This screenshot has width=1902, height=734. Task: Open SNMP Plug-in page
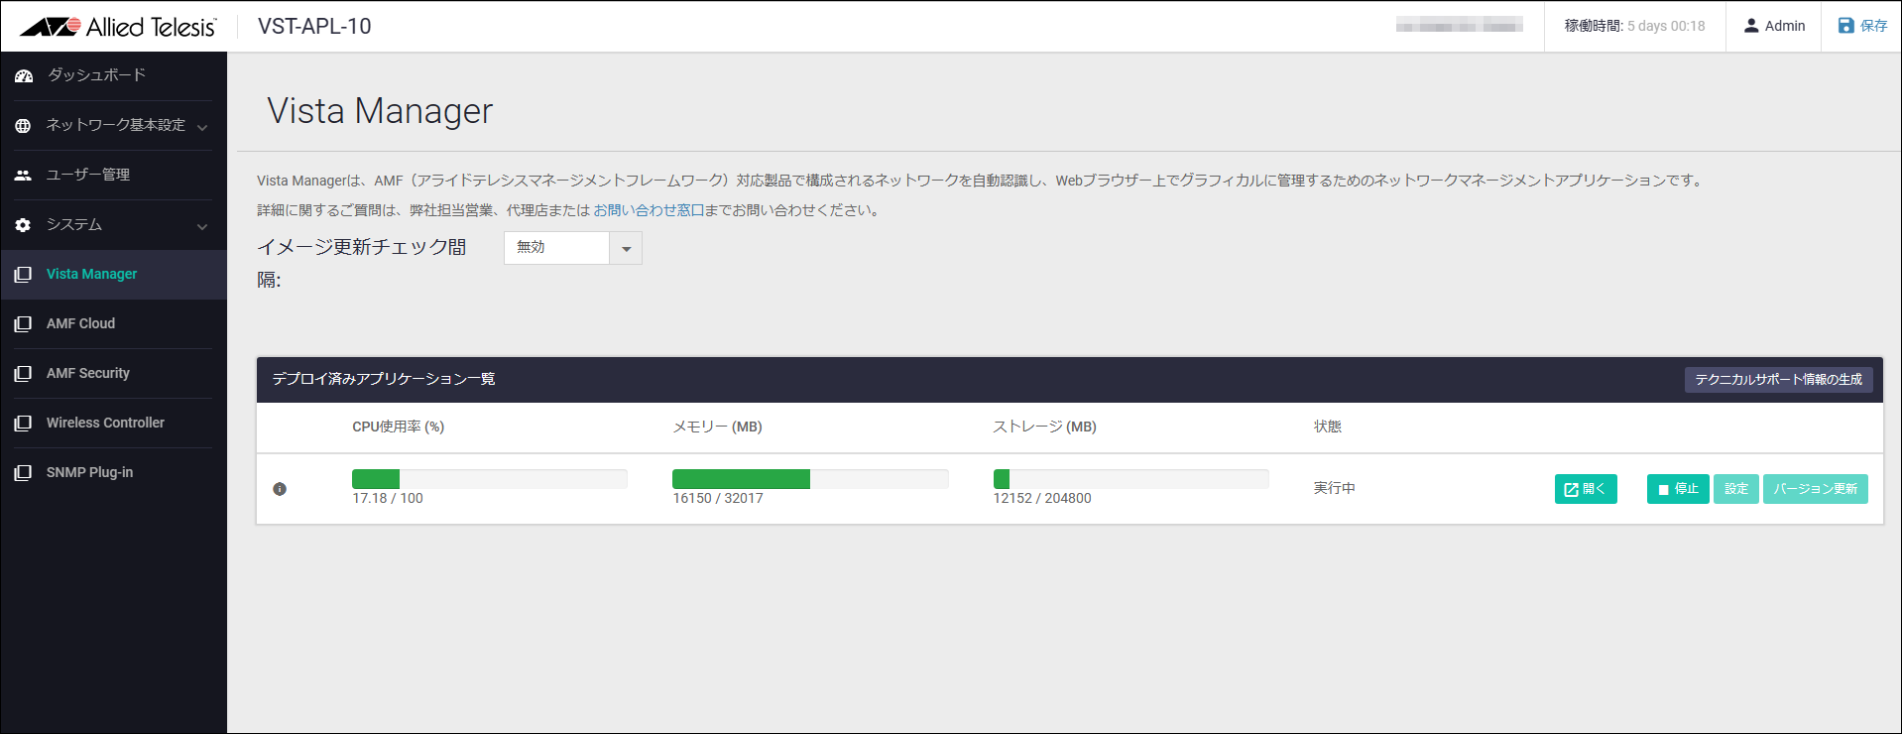(89, 472)
